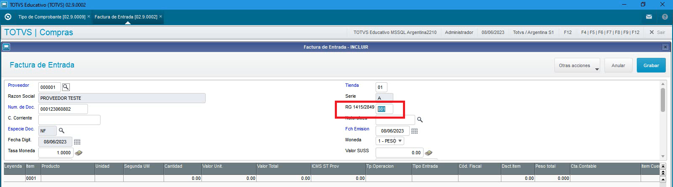
Task: Click the grid scroll-to-top arrow button
Action: pyautogui.click(x=663, y=166)
